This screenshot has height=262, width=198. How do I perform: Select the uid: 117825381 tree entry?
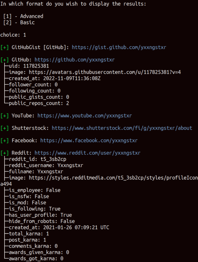point(29,66)
